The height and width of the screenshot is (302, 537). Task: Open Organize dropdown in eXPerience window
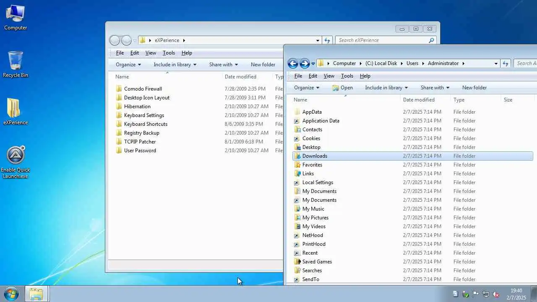pos(128,65)
